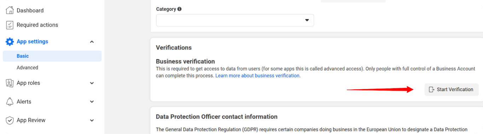Click the App Review shield icon
The width and height of the screenshot is (483, 134).
tap(10, 120)
